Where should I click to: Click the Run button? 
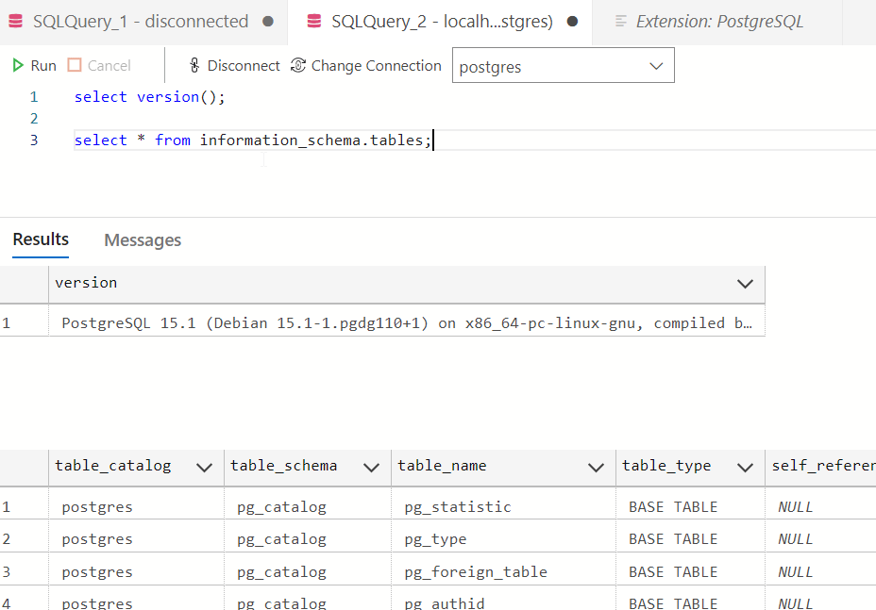[x=34, y=65]
